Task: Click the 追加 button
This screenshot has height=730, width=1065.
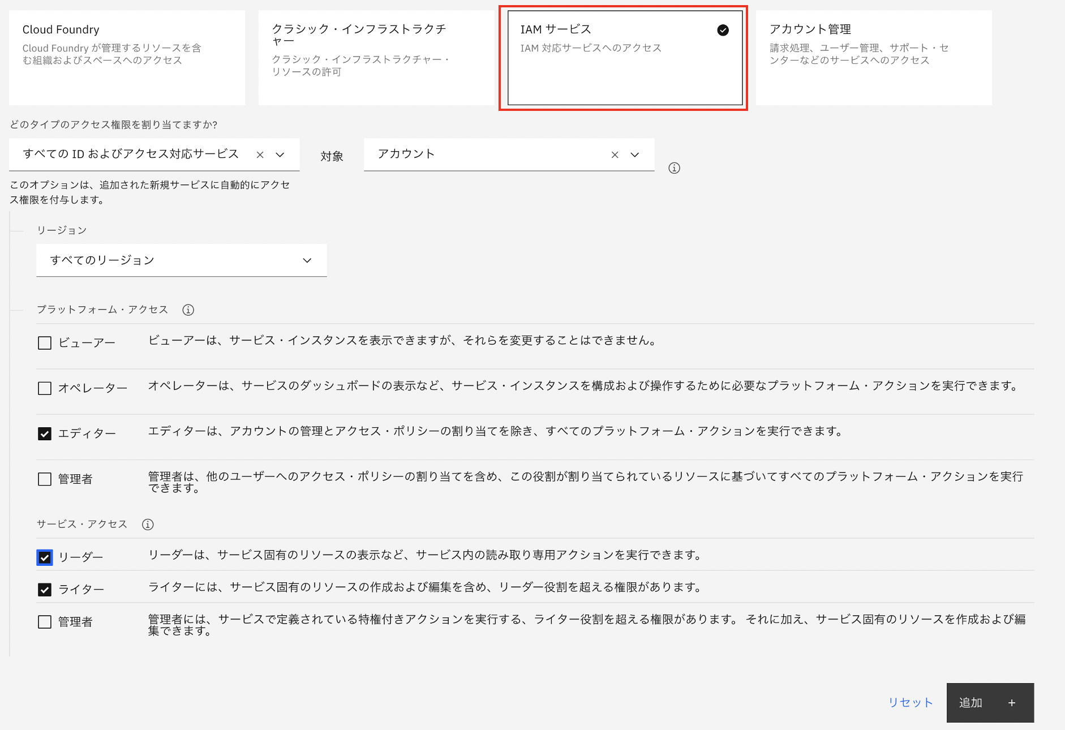Action: [990, 703]
